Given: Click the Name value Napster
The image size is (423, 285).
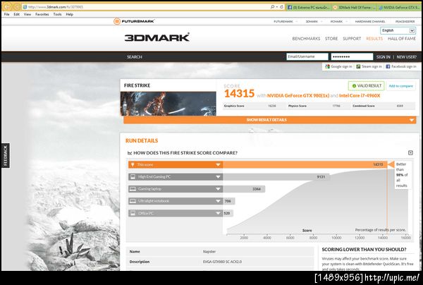Looking at the screenshot, I should [x=209, y=252].
